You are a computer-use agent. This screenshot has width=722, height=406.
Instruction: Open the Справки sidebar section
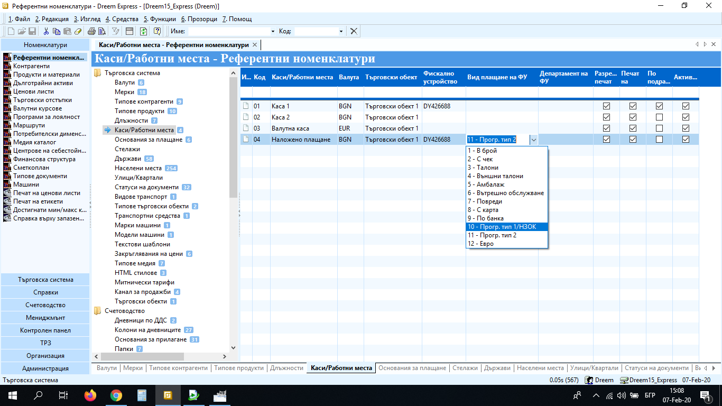45,292
